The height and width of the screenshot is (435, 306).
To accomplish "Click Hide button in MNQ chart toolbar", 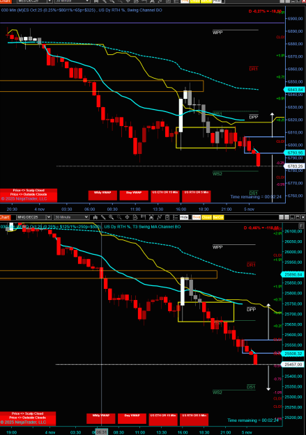I will 184,217.
